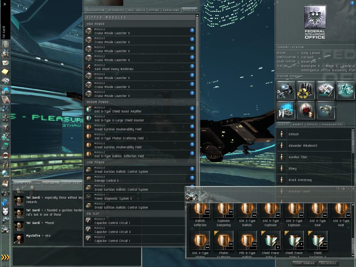Open the contracts document icon in the sidebar
This screenshot has height=267, width=356.
tap(6, 100)
